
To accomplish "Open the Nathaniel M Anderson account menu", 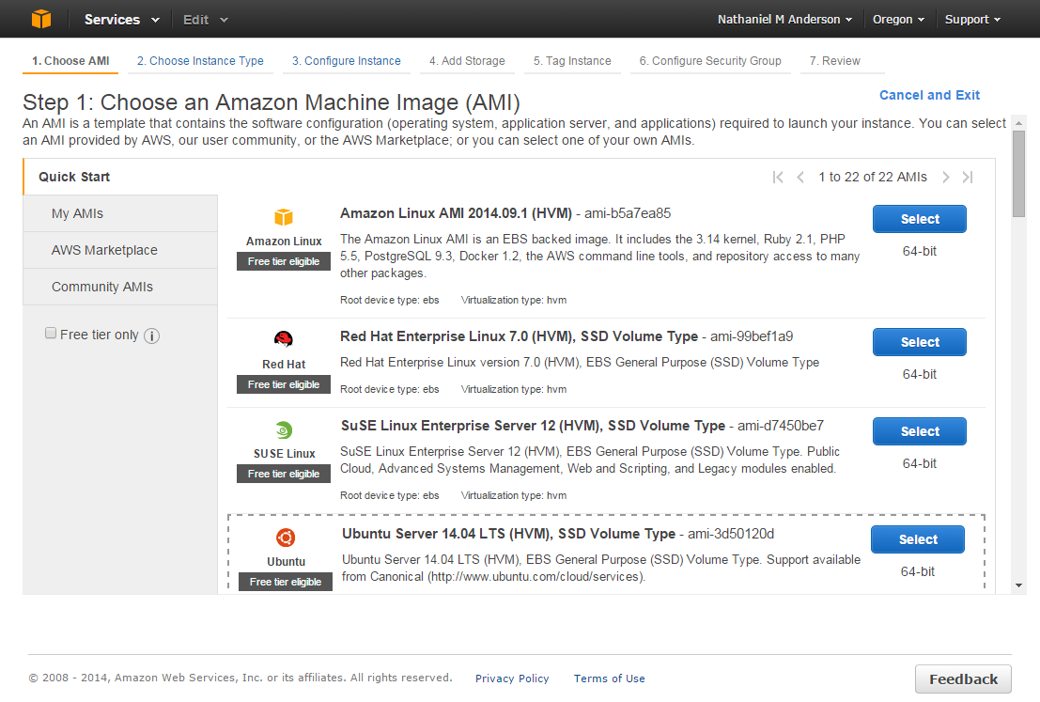I will point(784,19).
